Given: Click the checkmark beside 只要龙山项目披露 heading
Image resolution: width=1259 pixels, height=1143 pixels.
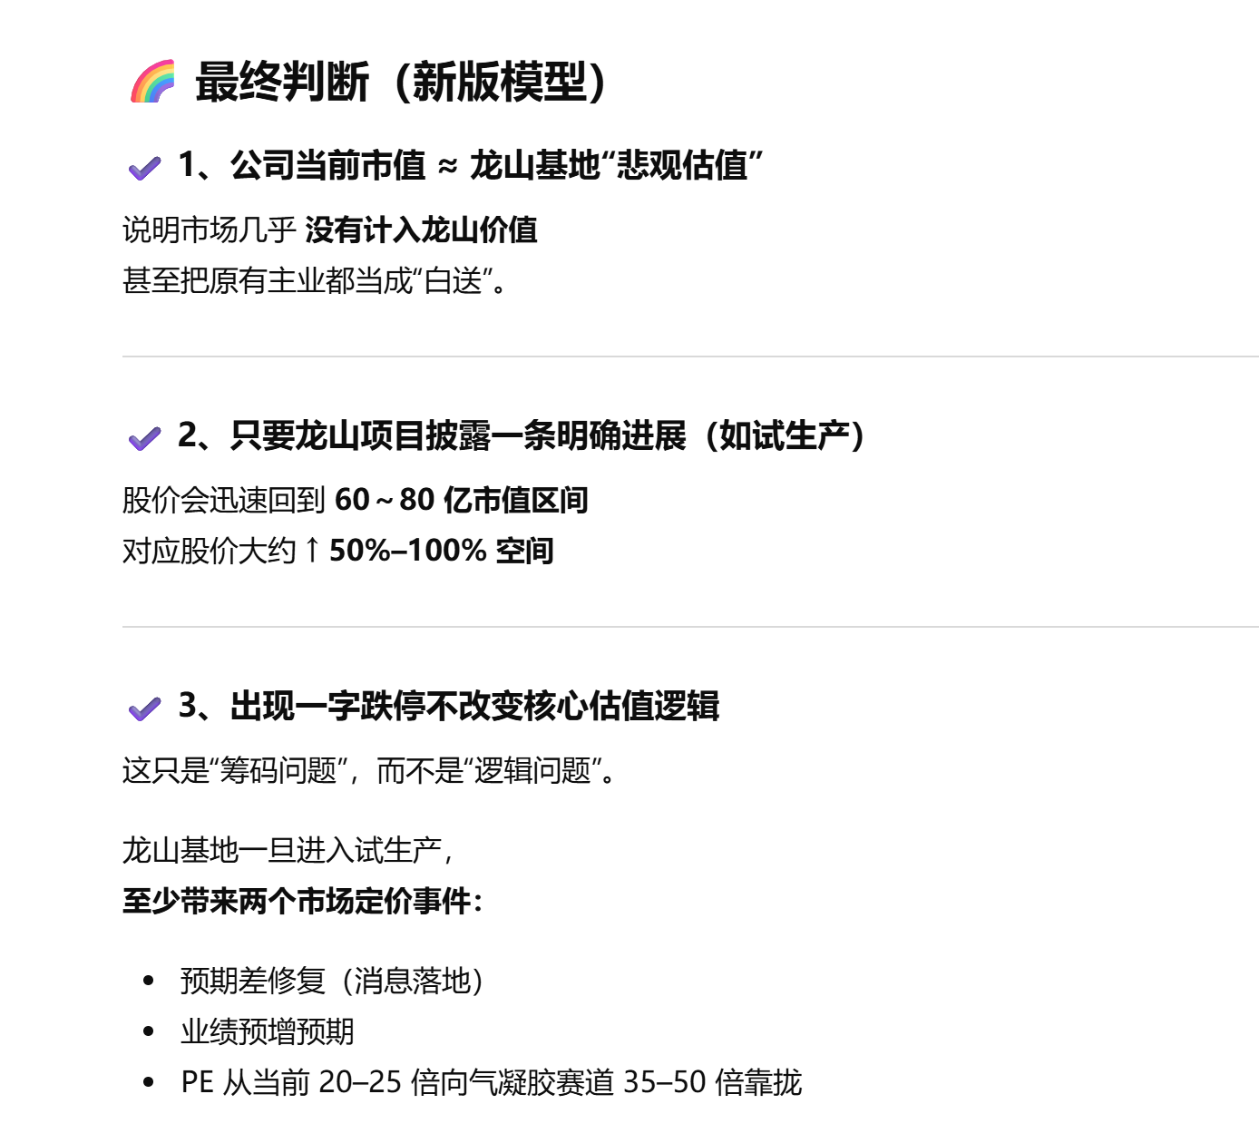Looking at the screenshot, I should [x=145, y=438].
